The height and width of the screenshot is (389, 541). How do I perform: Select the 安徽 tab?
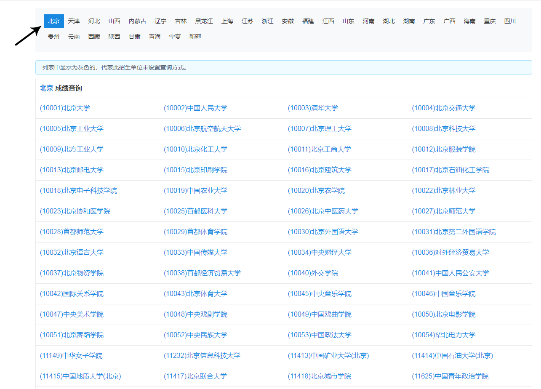coord(288,21)
